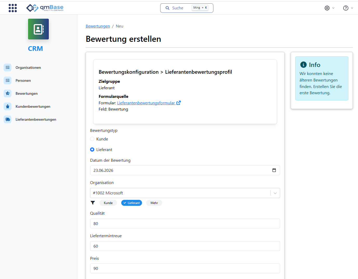Screen dimensions: 358x279
Task: Open the calendar picker icon in date field
Action: click(x=274, y=170)
